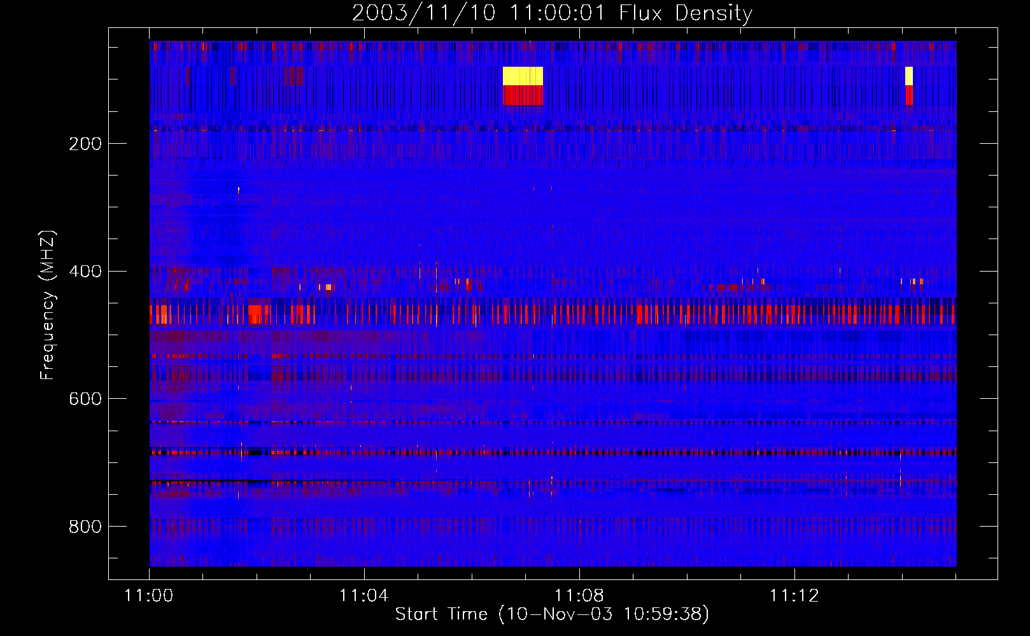This screenshot has width=1030, height=636.
Task: Click the small yellow burst block near 11:14
Action: click(909, 76)
